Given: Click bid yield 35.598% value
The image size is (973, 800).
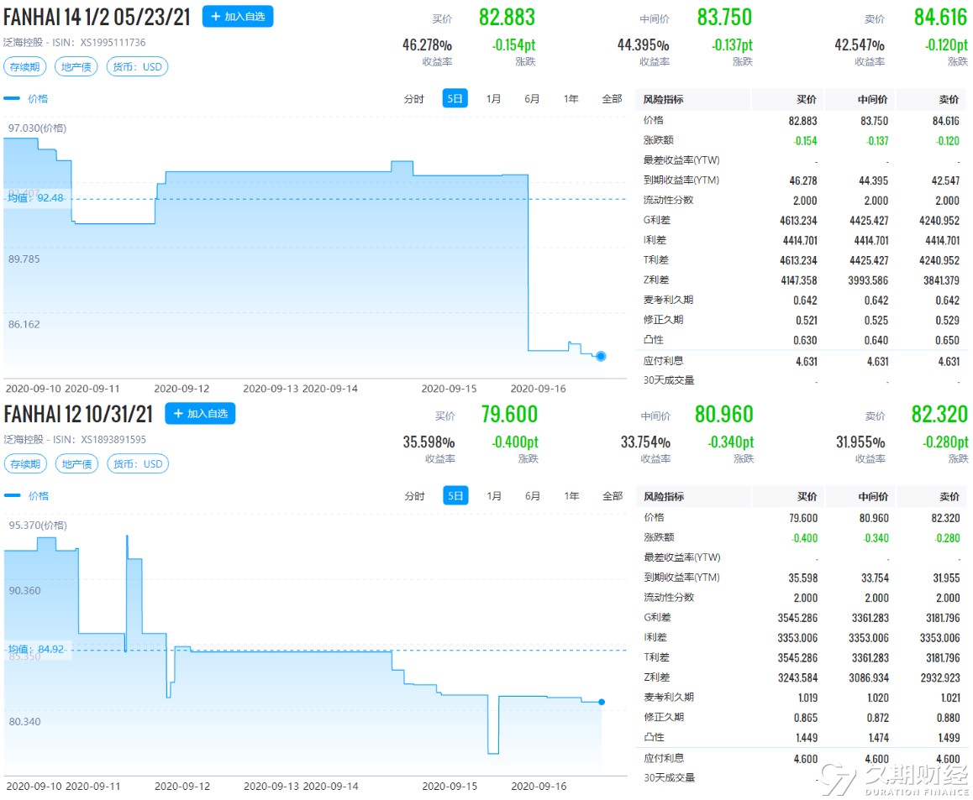Looking at the screenshot, I should pos(429,442).
